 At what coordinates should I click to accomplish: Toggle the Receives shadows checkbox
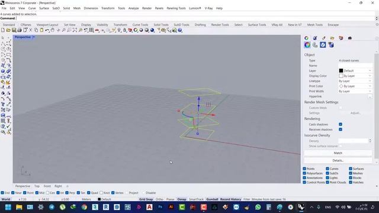point(341,130)
